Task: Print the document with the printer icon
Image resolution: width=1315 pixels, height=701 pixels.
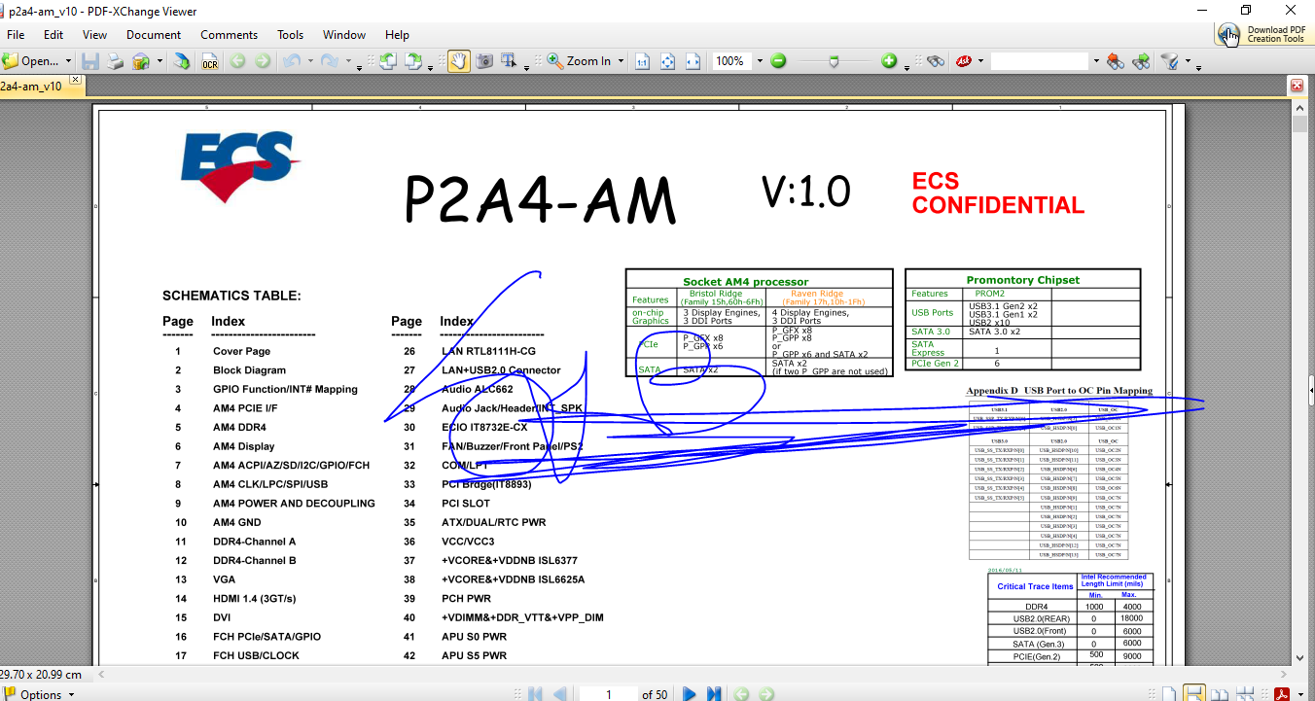Action: pyautogui.click(x=116, y=61)
